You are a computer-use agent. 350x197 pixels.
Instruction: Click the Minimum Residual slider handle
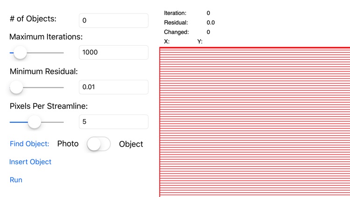(16, 87)
